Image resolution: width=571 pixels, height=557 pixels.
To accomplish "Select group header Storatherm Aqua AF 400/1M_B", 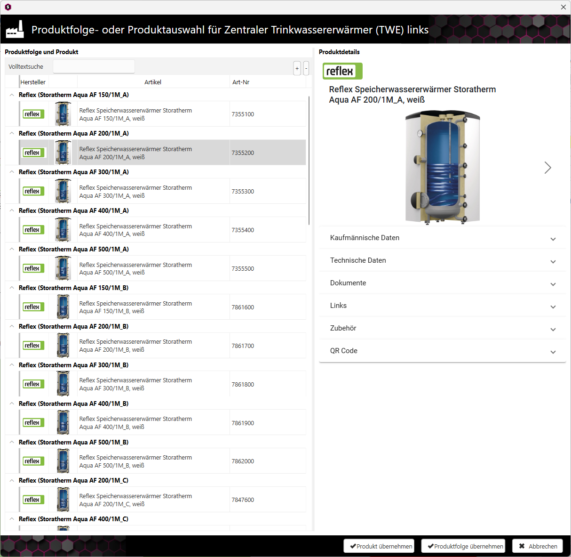I will [x=73, y=404].
